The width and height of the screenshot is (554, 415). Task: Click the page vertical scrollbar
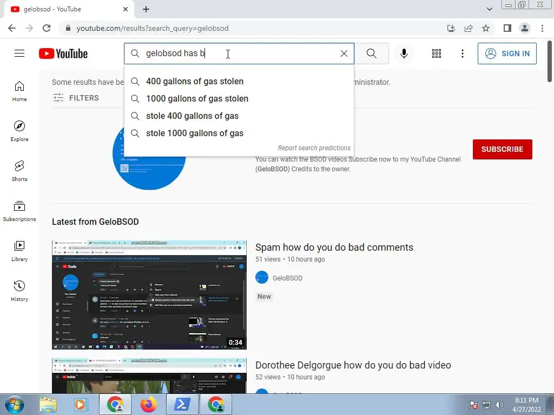click(550, 62)
